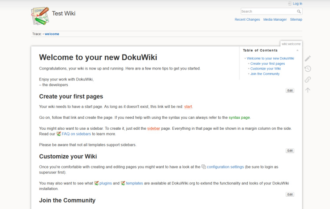330x209 pixels.
Task: Follow the red start page link
Action: click(x=188, y=106)
